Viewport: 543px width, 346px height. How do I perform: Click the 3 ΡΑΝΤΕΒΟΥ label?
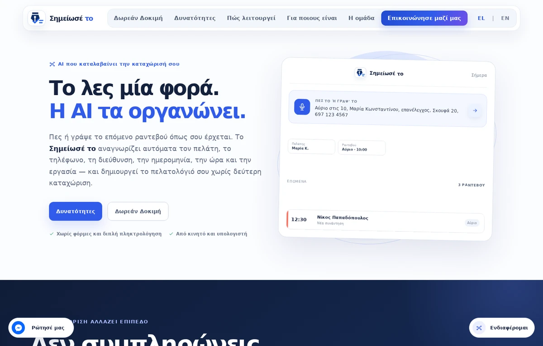pyautogui.click(x=472, y=185)
